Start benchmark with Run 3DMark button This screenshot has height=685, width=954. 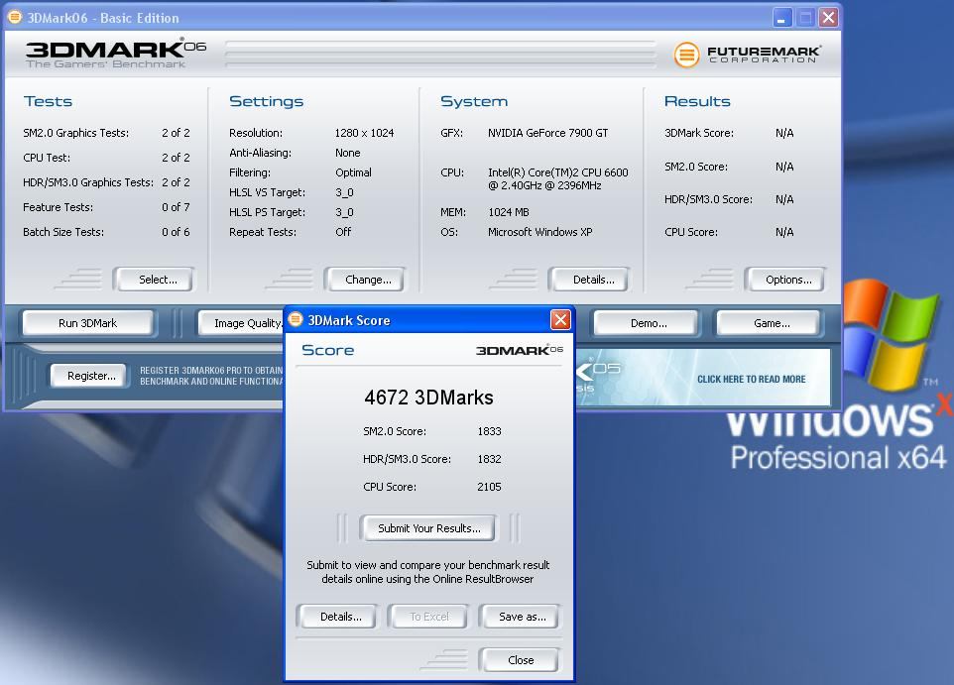(x=88, y=323)
